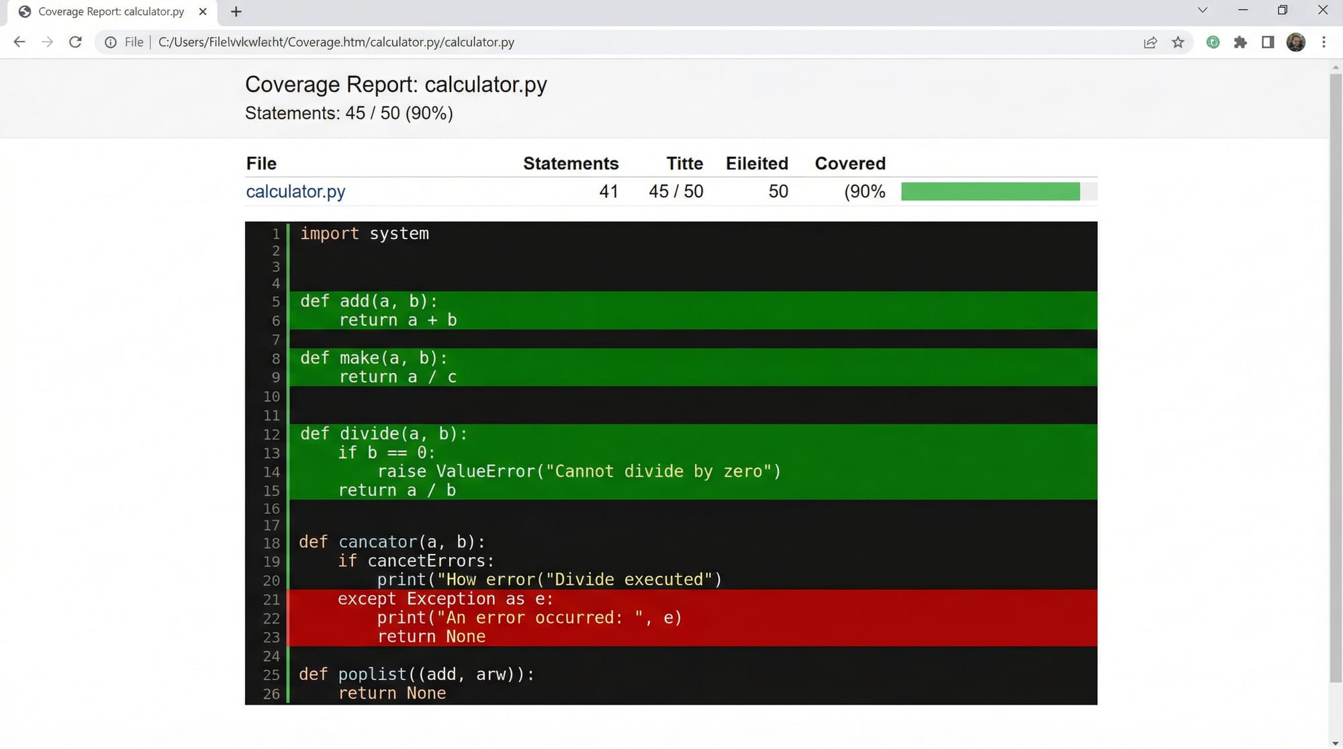
Task: Click the file info icon in address bar
Action: tap(111, 42)
